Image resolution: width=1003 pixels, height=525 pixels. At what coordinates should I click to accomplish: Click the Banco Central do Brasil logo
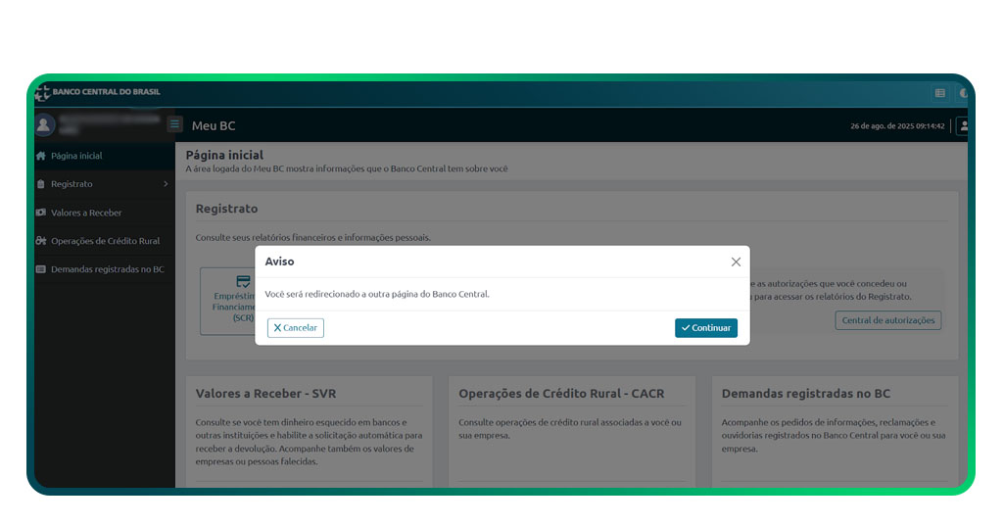(x=98, y=93)
